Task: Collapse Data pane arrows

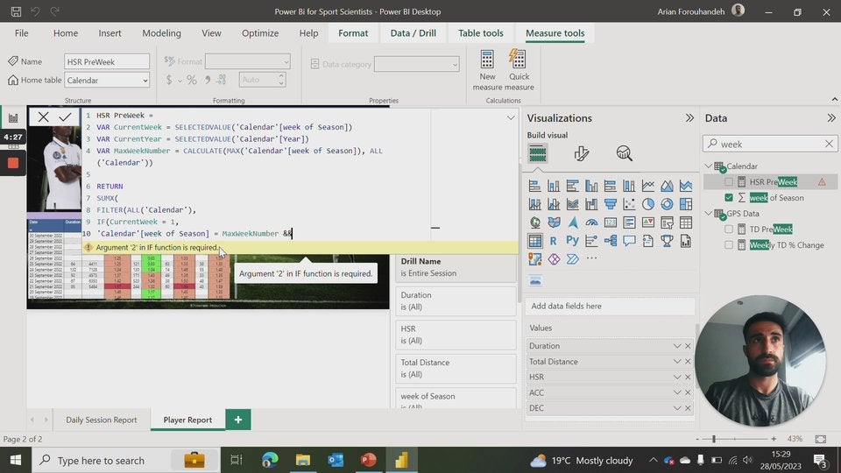Action: tap(830, 118)
